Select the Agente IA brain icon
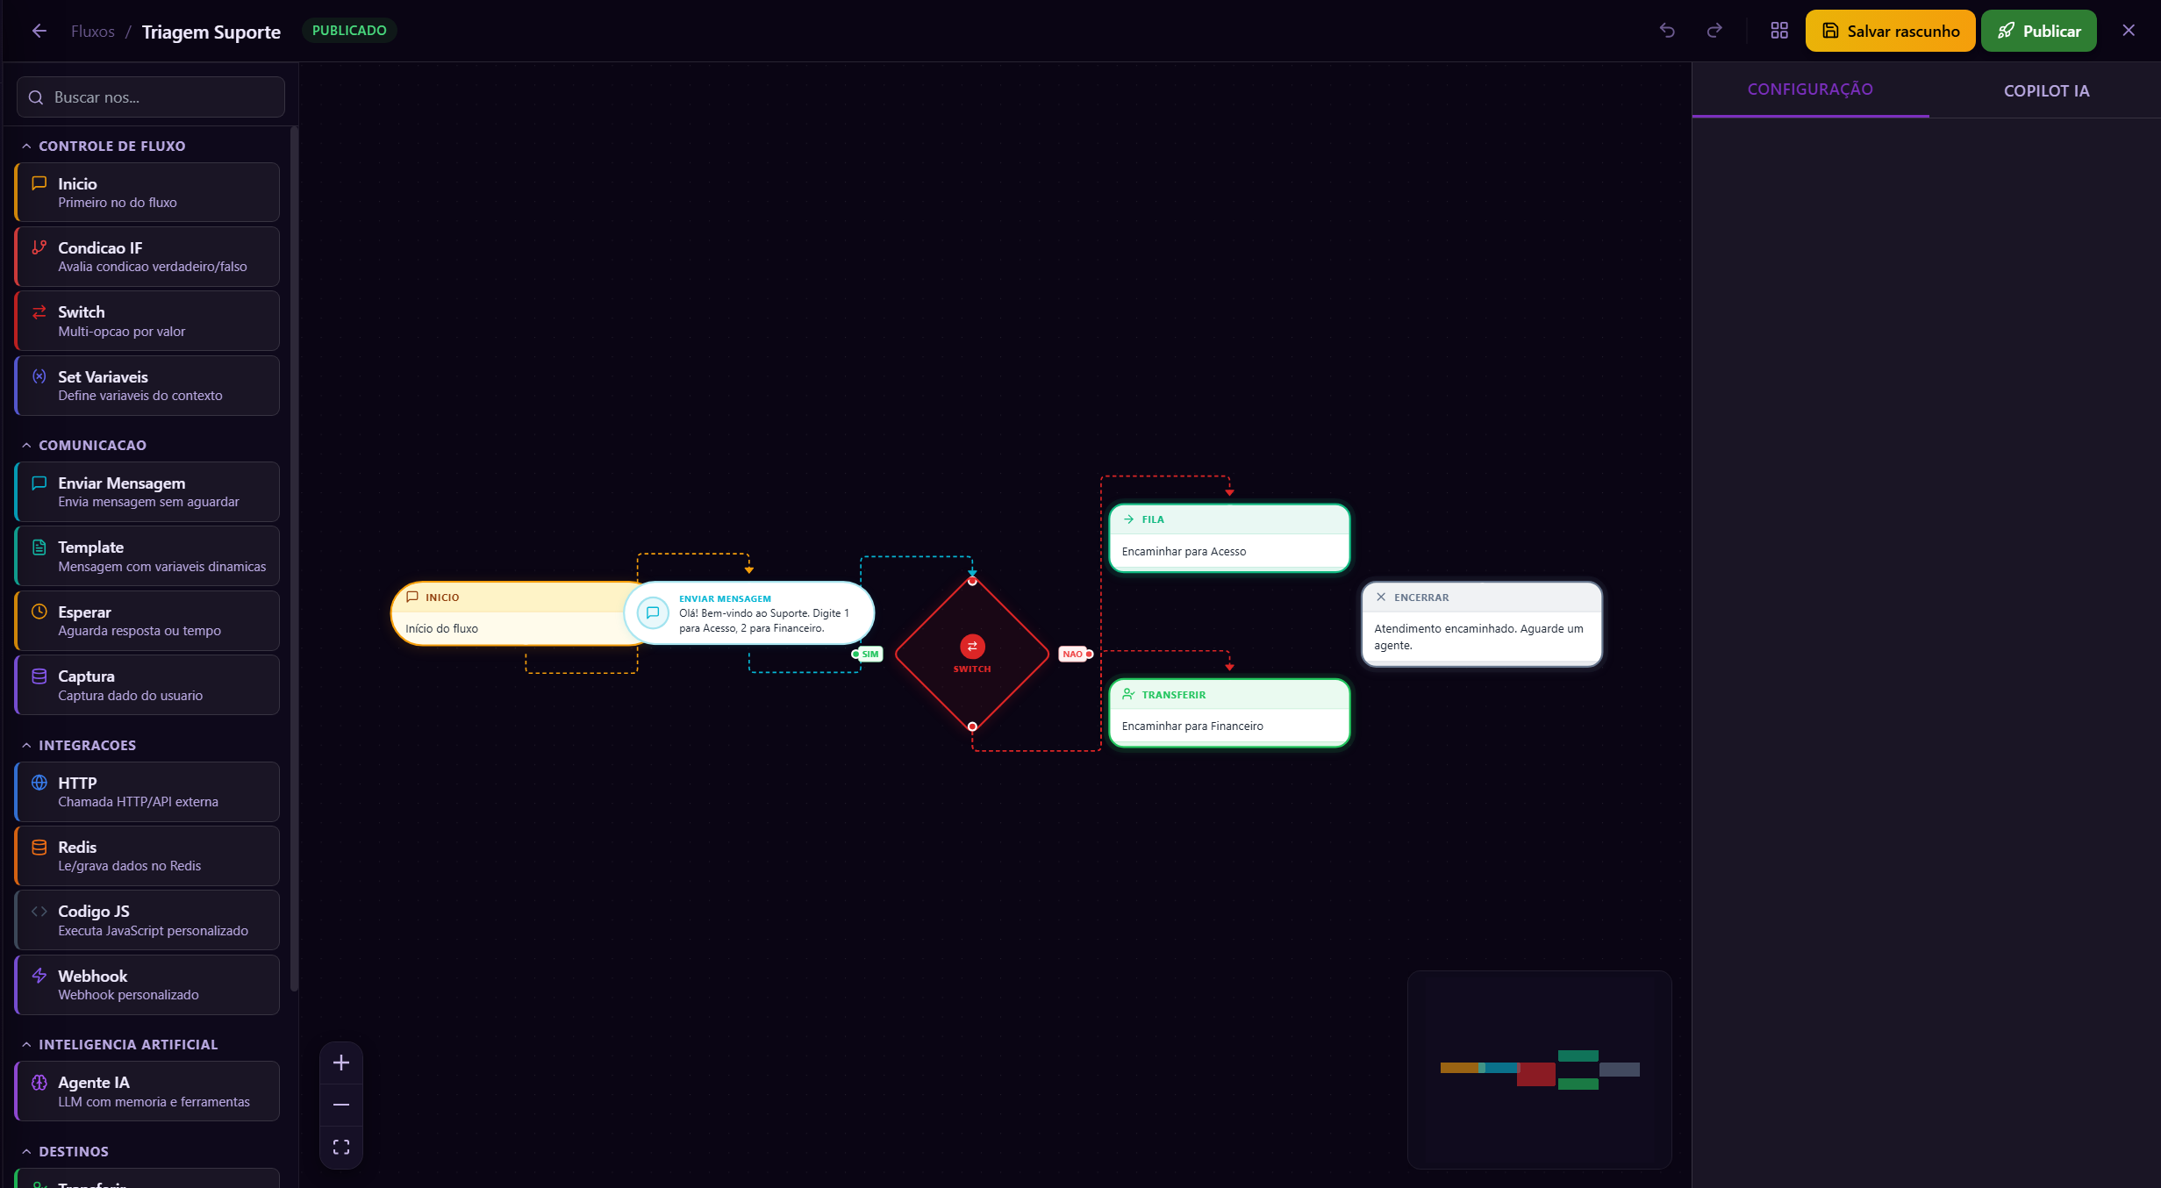Image resolution: width=2161 pixels, height=1188 pixels. pos(39,1082)
